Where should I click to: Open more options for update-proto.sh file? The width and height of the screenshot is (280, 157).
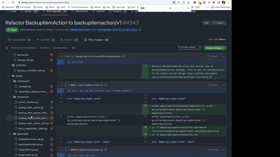(x=222, y=85)
